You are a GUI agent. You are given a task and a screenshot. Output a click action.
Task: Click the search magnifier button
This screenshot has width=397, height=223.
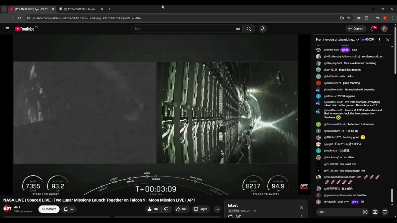click(x=249, y=29)
